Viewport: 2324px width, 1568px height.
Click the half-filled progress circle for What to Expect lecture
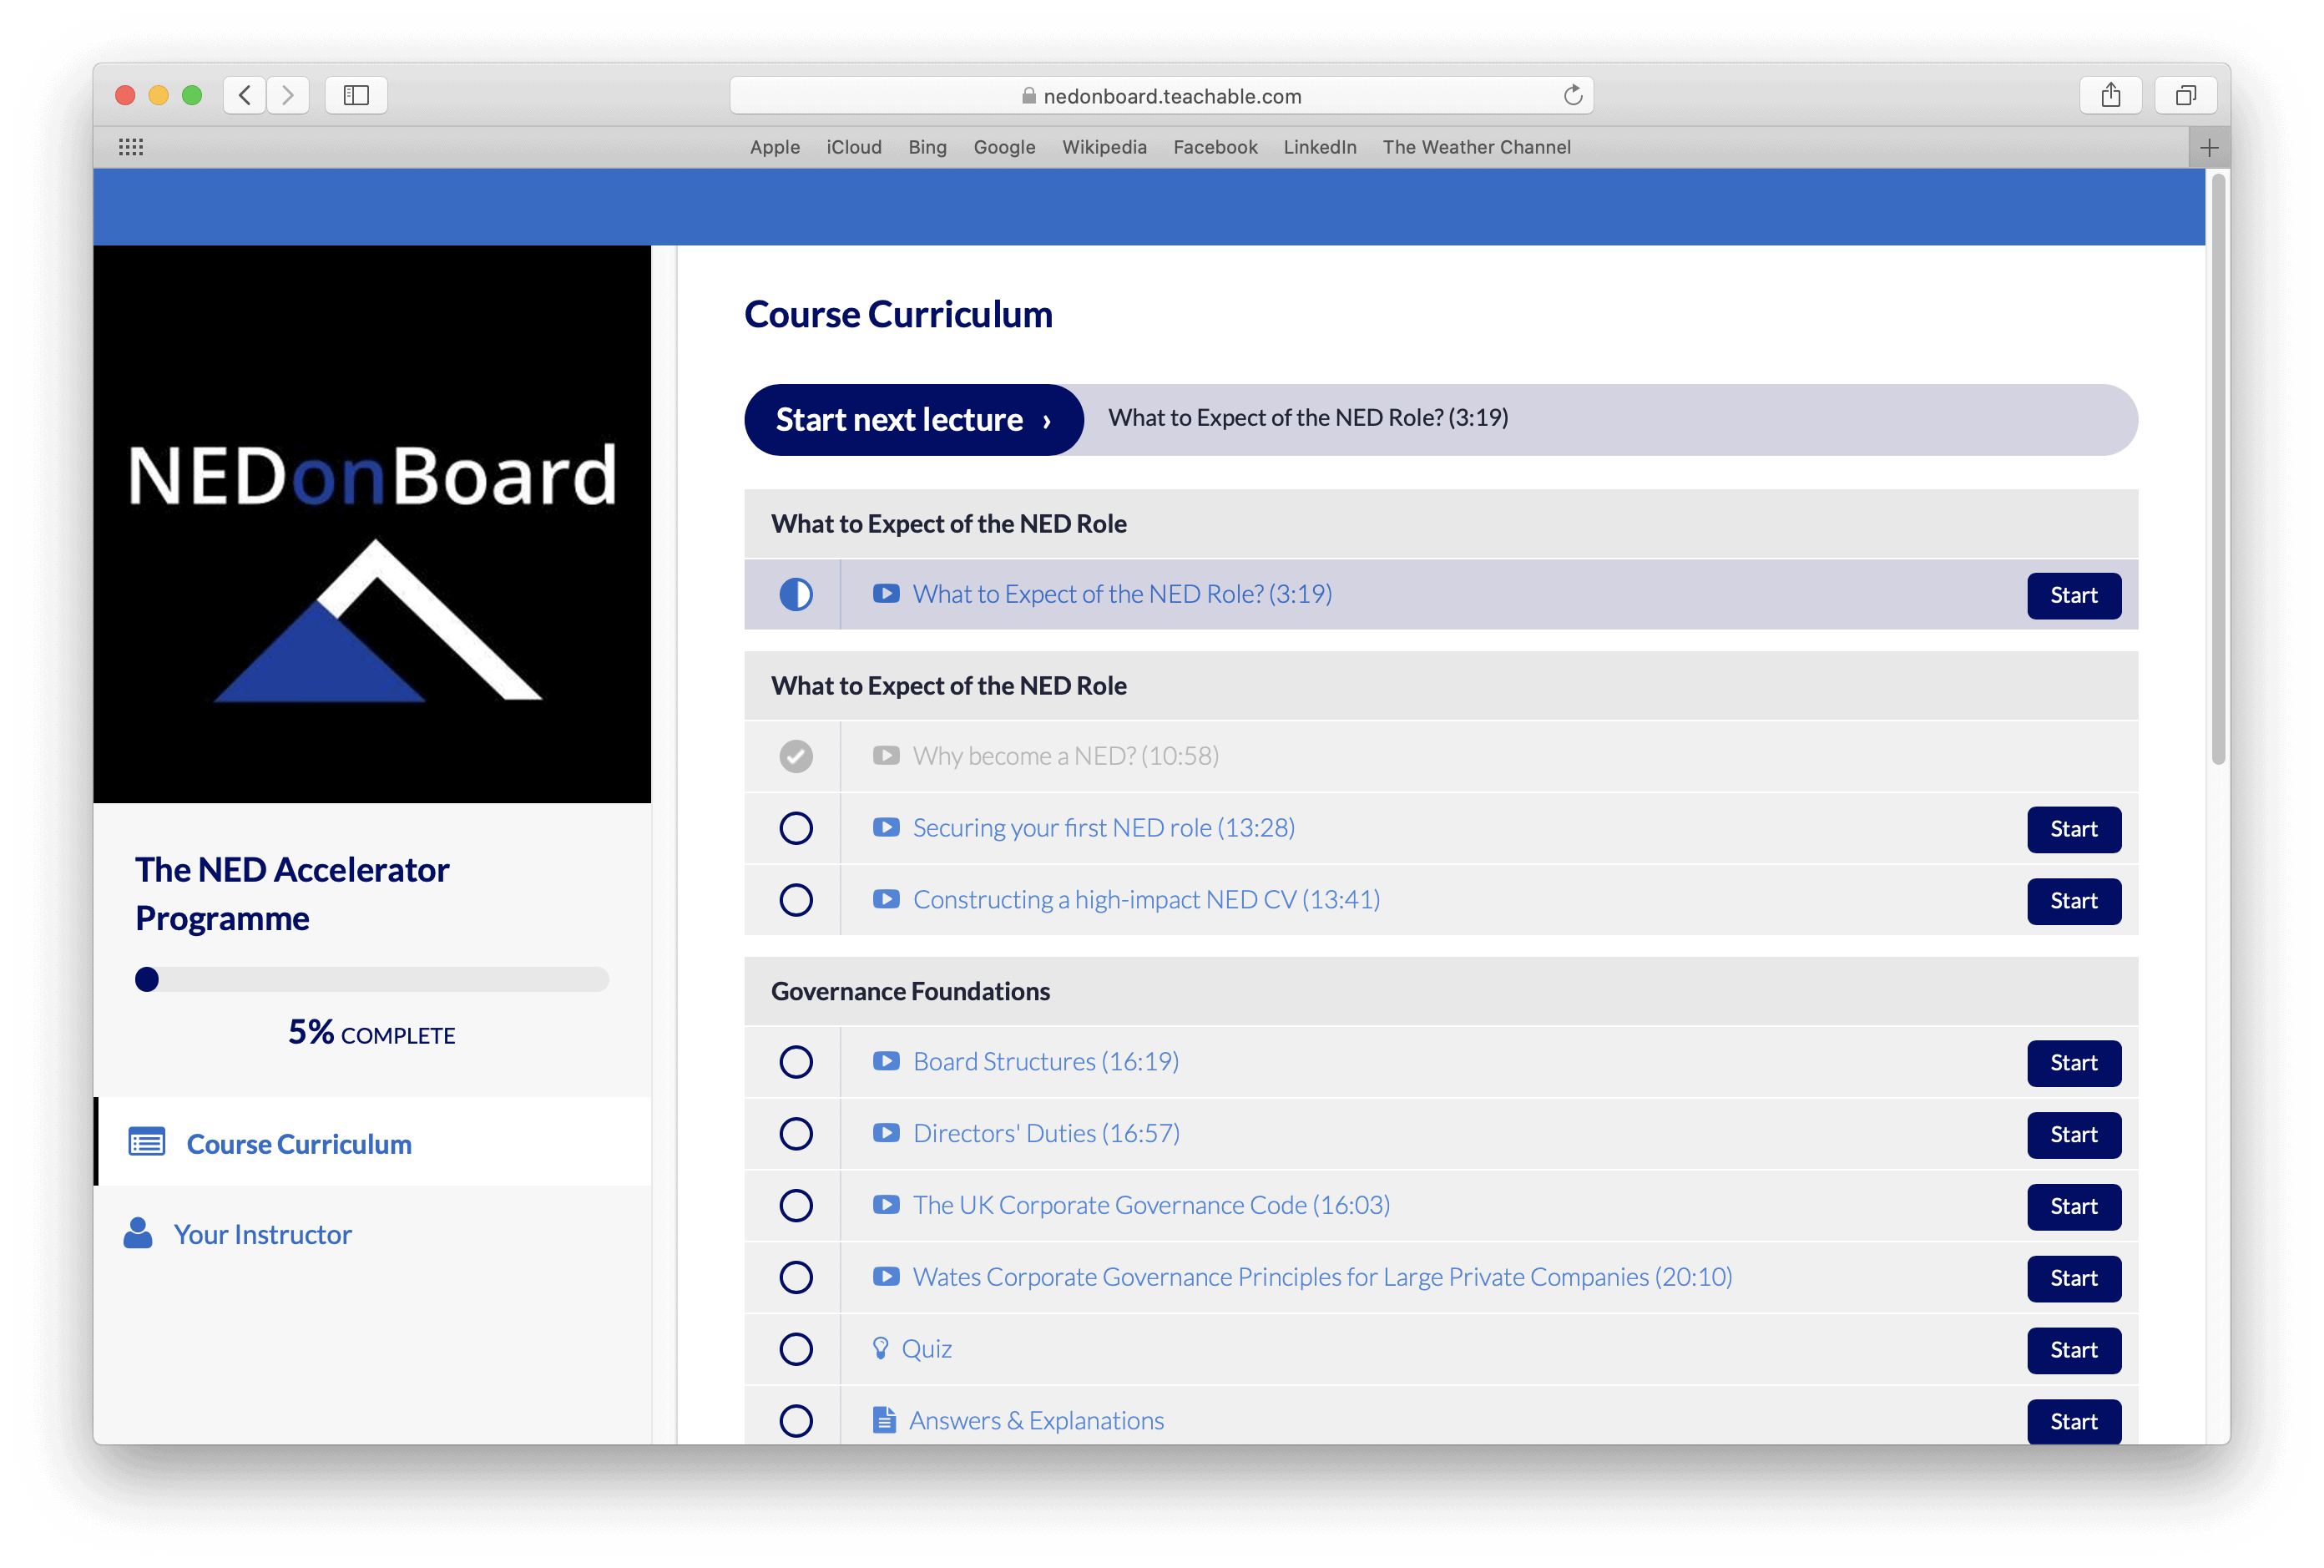coord(796,594)
